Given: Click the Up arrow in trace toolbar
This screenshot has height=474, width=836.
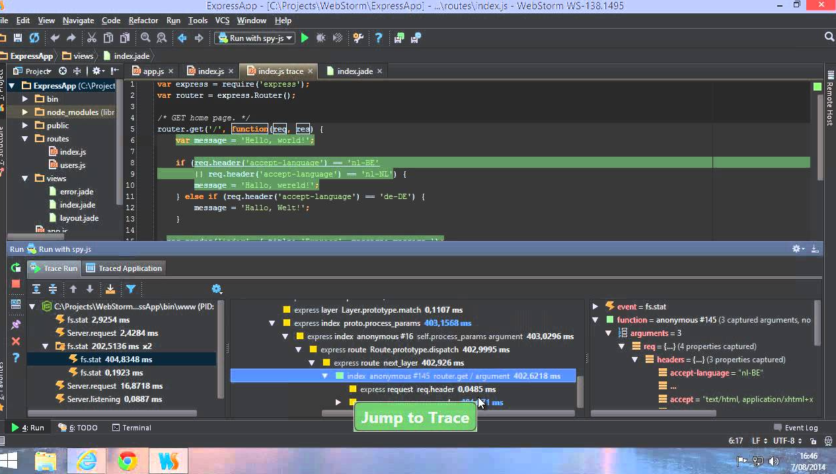Looking at the screenshot, I should 73,289.
